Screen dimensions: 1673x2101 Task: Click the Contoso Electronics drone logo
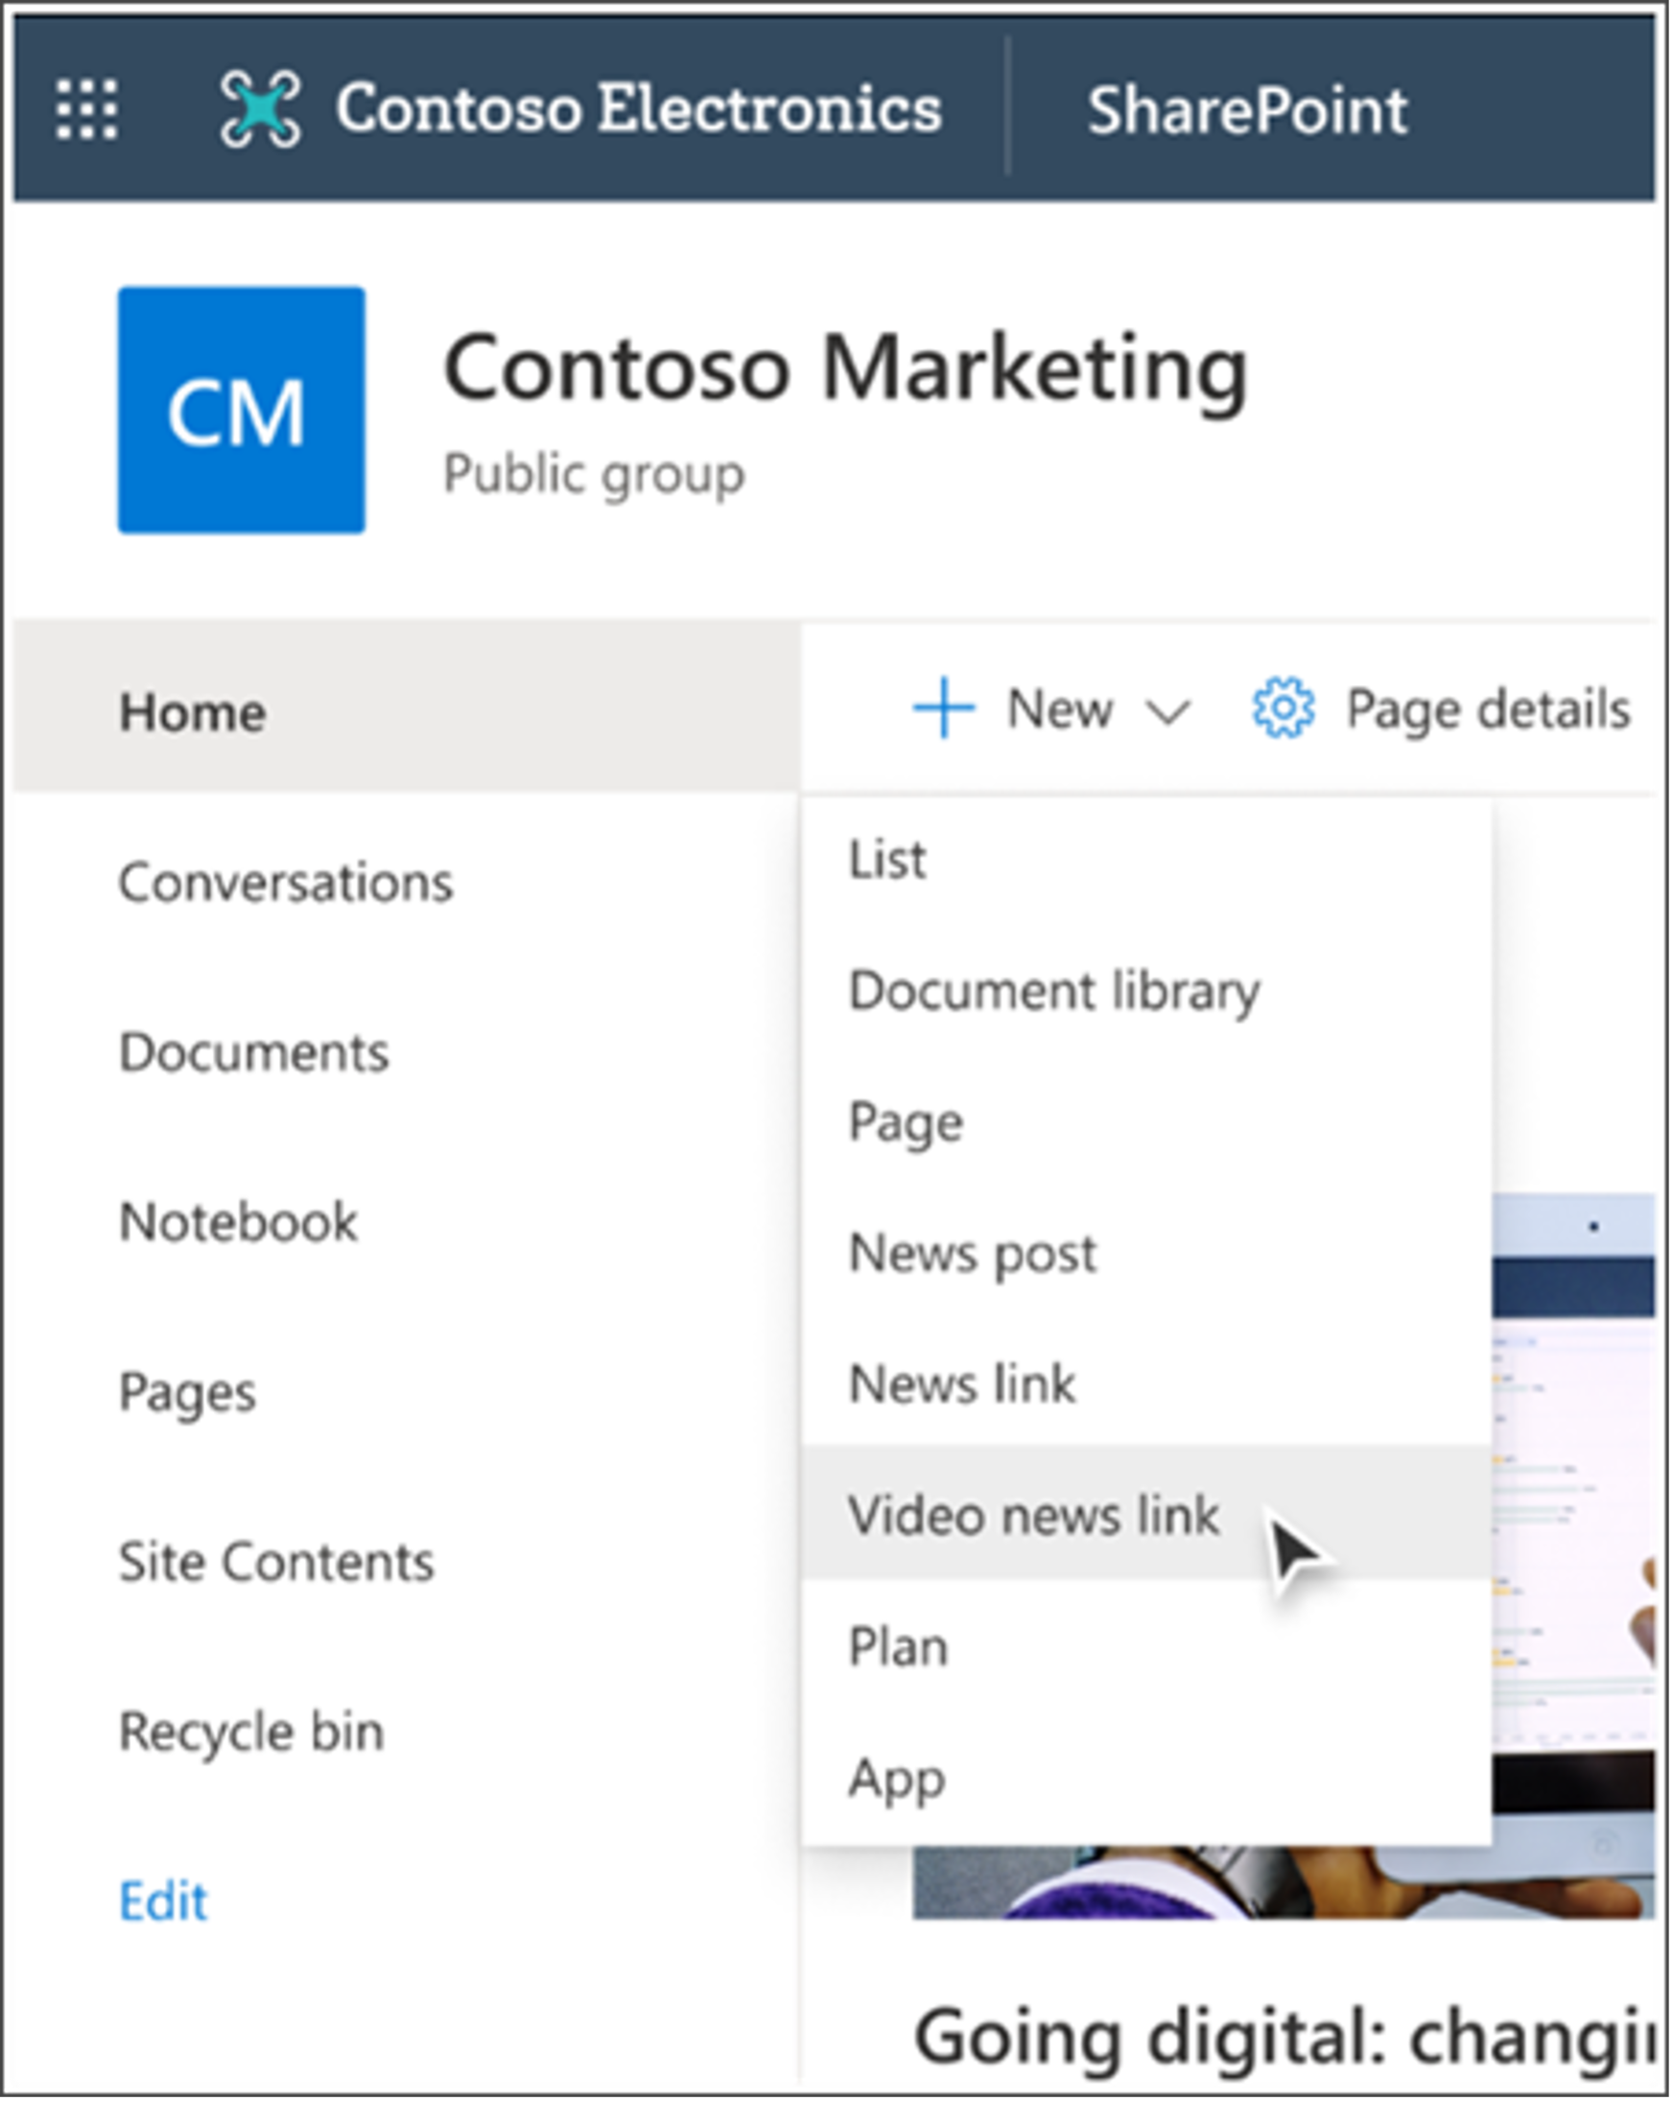pos(260,109)
